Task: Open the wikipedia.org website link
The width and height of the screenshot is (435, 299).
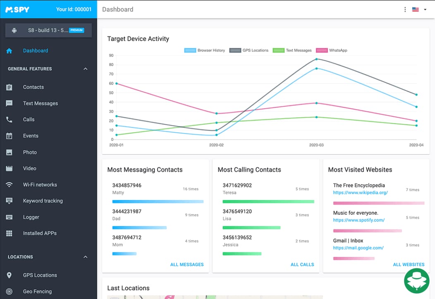Action: (x=360, y=193)
